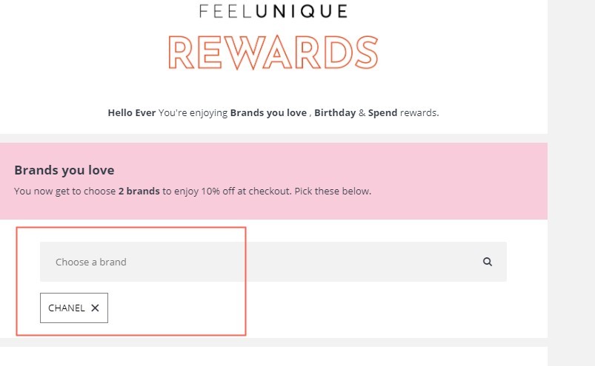595x366 pixels.
Task: Click the magnifier search icon in the brand field
Action: (x=488, y=262)
